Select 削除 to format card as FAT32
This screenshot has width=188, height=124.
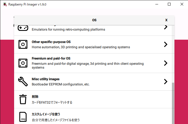tap(93, 99)
